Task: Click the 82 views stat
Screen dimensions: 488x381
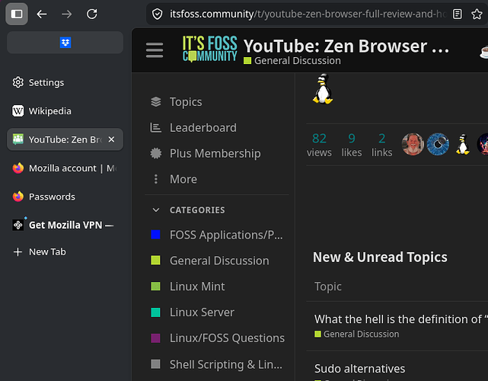Action: [x=319, y=145]
